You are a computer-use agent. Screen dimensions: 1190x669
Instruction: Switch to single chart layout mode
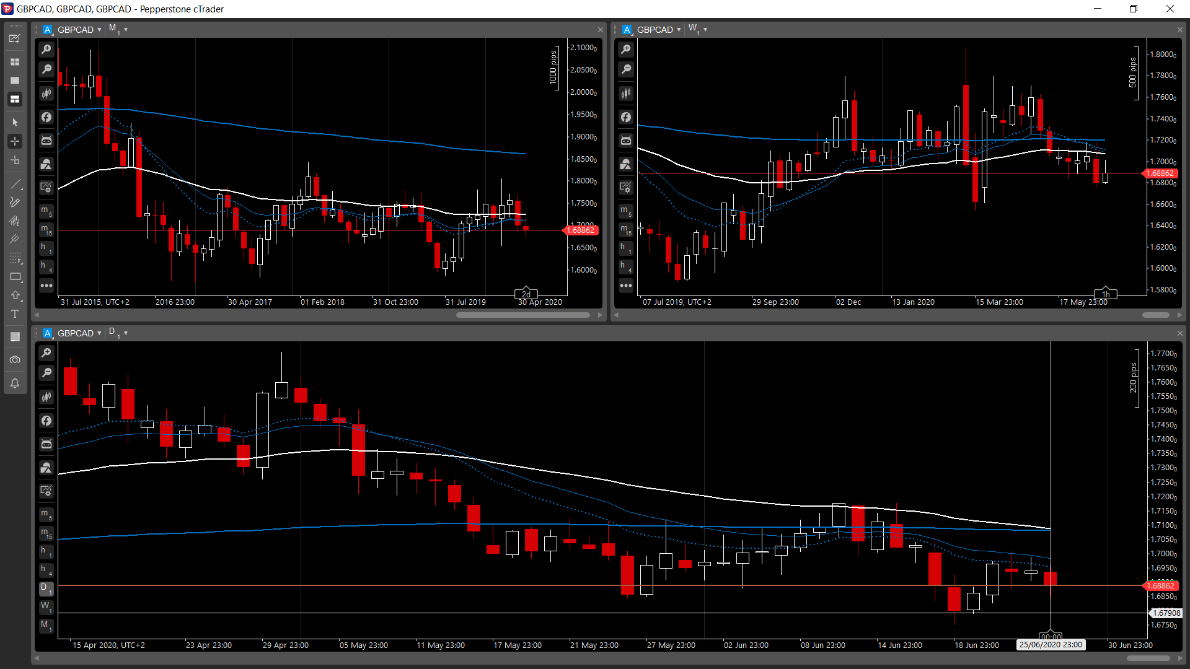(15, 81)
